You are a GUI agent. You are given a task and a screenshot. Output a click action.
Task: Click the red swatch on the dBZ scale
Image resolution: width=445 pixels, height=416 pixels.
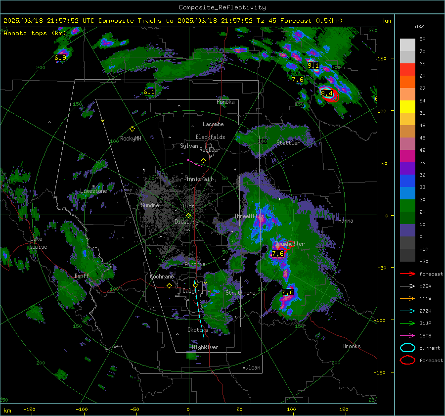point(407,70)
